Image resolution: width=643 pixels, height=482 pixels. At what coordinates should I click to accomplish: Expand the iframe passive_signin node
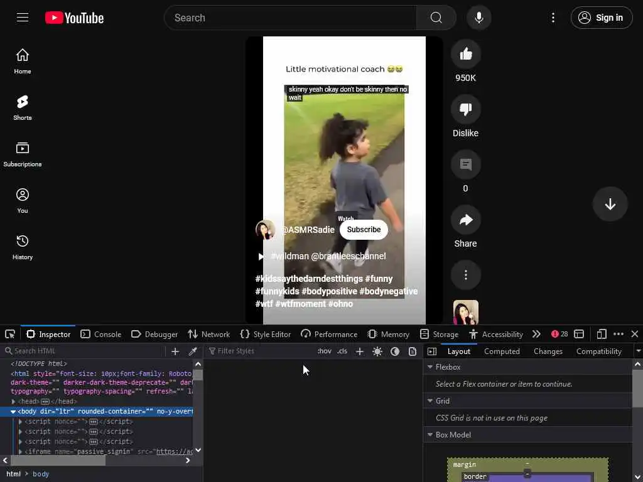tap(20, 451)
